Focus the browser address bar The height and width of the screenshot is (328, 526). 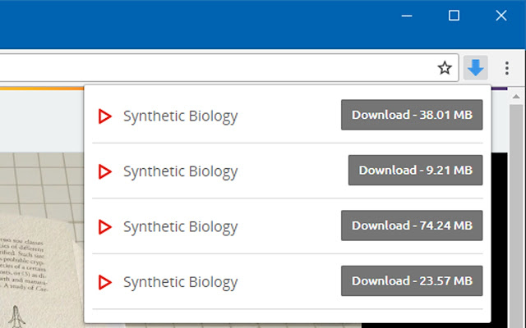(x=214, y=68)
